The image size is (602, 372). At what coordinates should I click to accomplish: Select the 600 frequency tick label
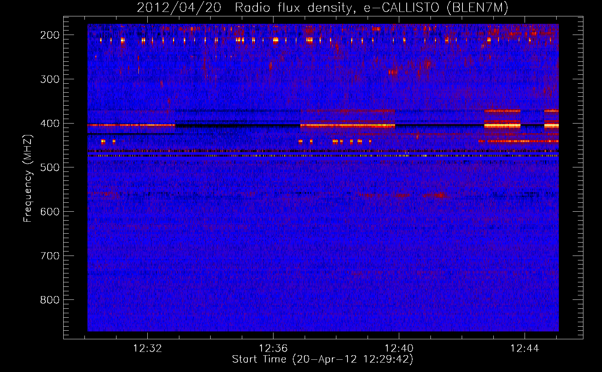50,212
